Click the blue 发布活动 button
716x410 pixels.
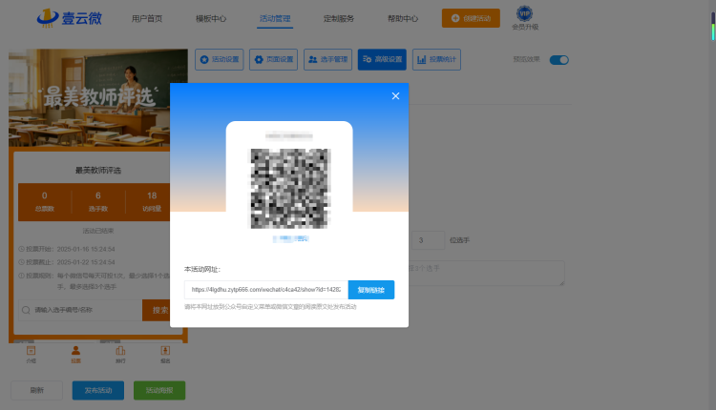pos(98,390)
